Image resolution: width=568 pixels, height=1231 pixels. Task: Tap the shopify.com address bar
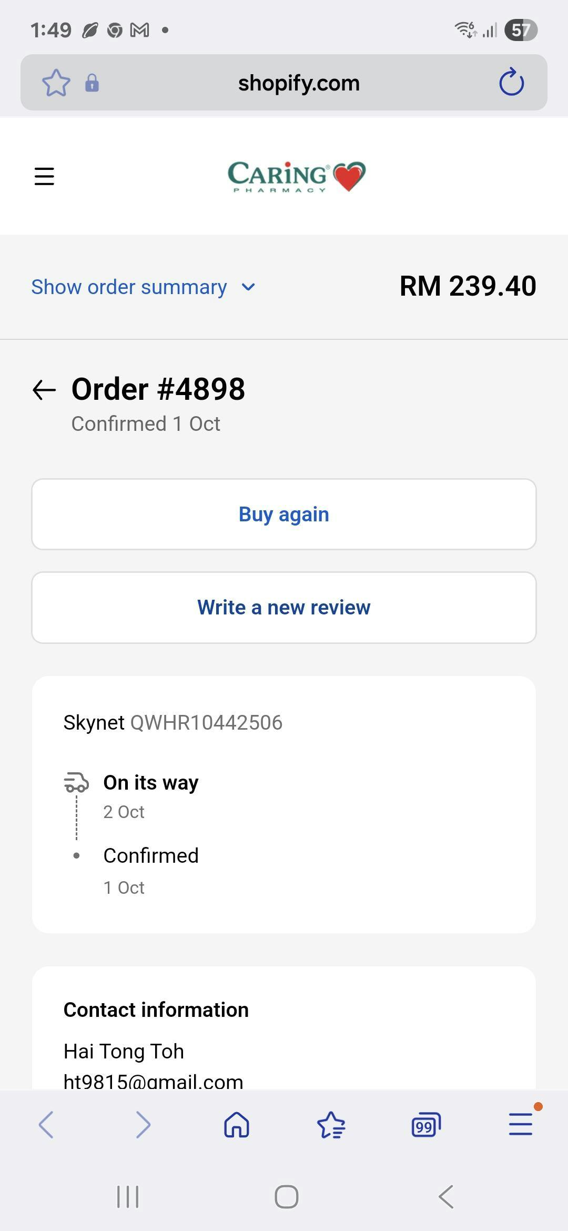(x=299, y=83)
